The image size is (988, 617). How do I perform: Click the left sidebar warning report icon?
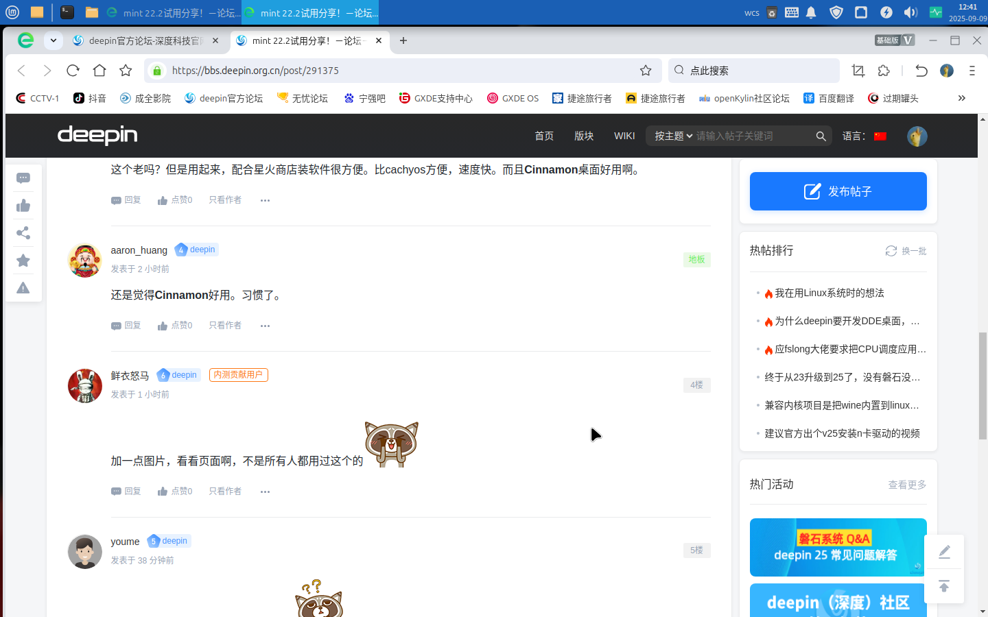[x=23, y=288]
